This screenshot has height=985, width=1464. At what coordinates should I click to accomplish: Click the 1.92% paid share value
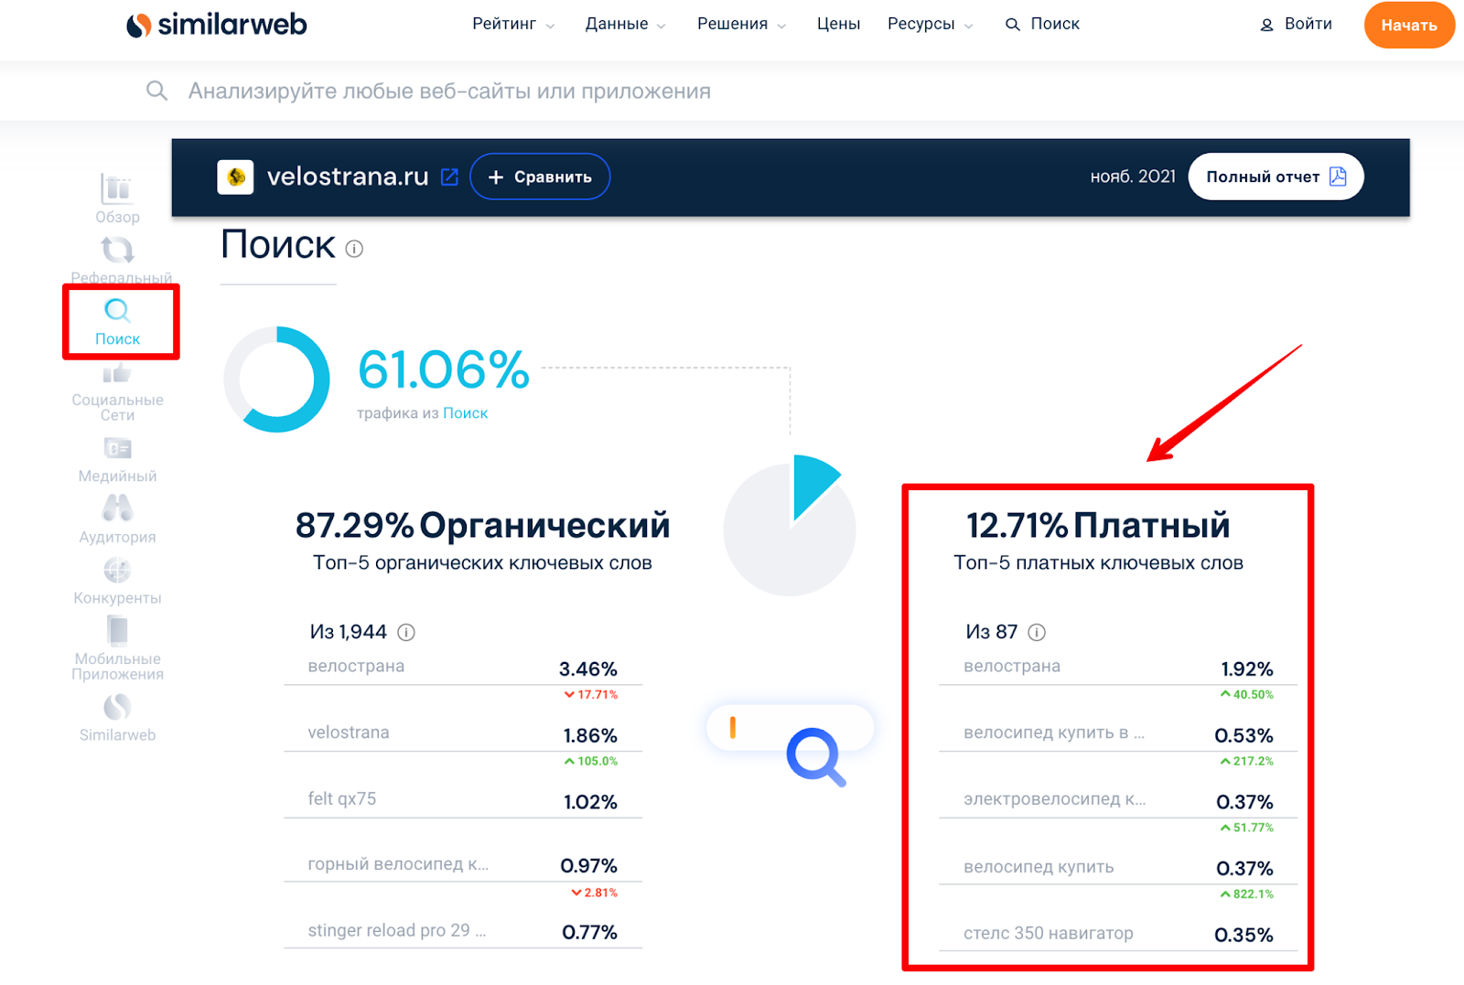tap(1247, 669)
